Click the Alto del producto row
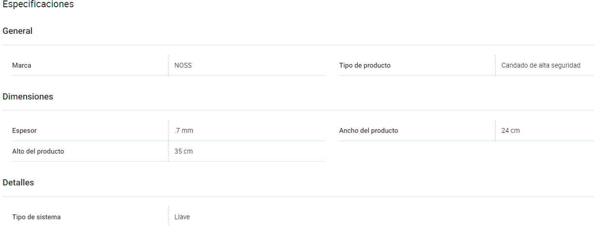This screenshot has height=226, width=594. click(168, 151)
